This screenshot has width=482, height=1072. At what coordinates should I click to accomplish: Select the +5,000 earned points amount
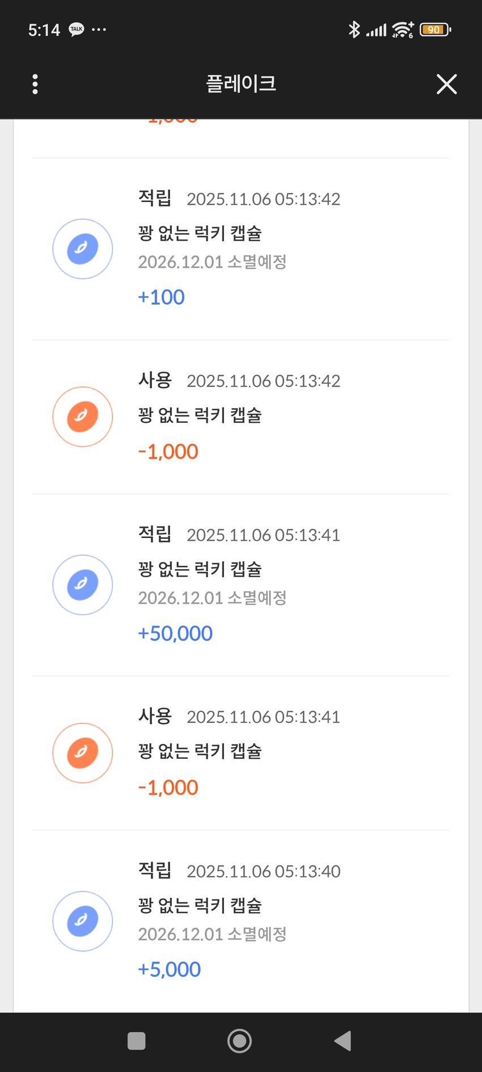[x=170, y=969]
